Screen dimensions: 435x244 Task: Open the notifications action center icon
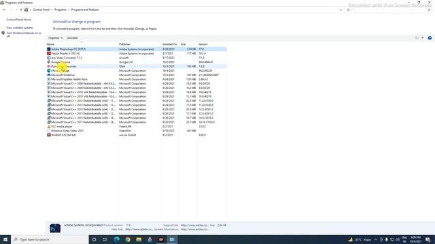point(428,239)
